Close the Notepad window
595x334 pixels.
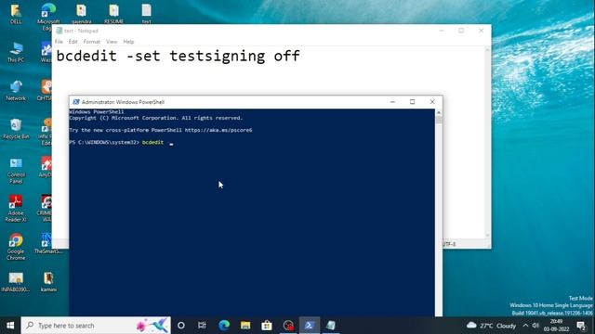tap(481, 31)
